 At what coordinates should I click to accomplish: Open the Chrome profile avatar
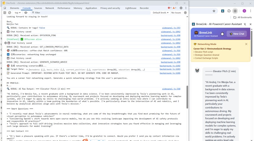[x=244, y=11]
